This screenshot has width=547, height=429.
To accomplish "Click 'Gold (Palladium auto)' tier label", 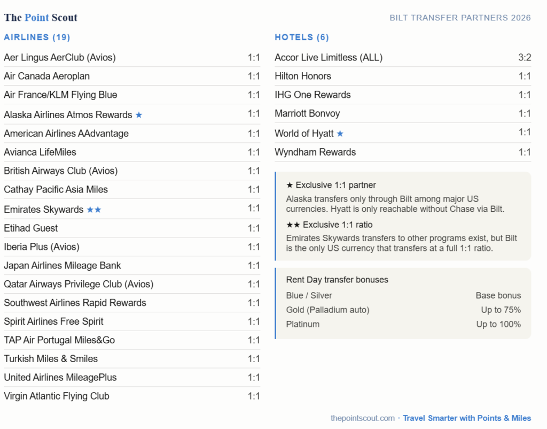I will [x=327, y=310].
